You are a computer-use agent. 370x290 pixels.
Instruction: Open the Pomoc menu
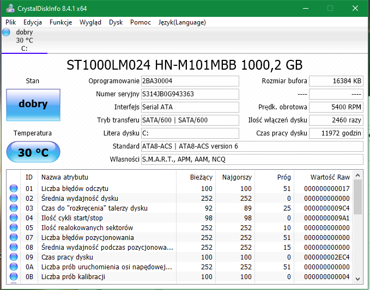pyautogui.click(x=141, y=22)
